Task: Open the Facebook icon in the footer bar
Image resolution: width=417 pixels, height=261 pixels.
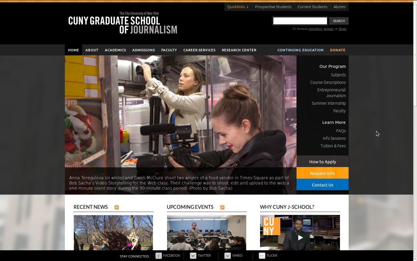Action: coord(159,256)
